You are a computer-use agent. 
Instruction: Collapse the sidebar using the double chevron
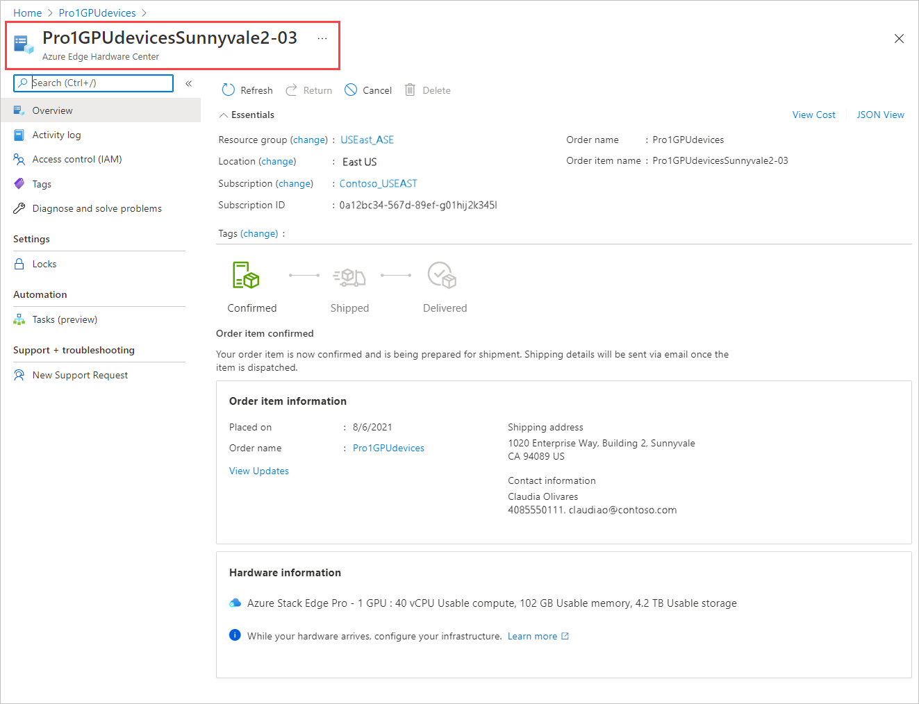click(188, 83)
